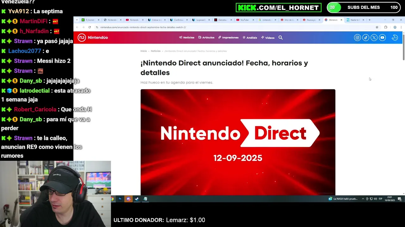Image resolution: width=405 pixels, height=227 pixels.
Task: Switch to the 'Nueva pic' tab
Action: coord(311,20)
